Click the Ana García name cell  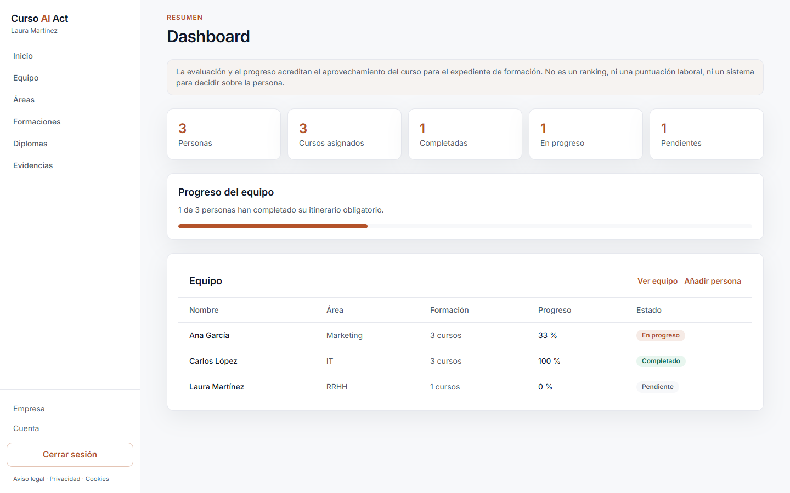[209, 335]
